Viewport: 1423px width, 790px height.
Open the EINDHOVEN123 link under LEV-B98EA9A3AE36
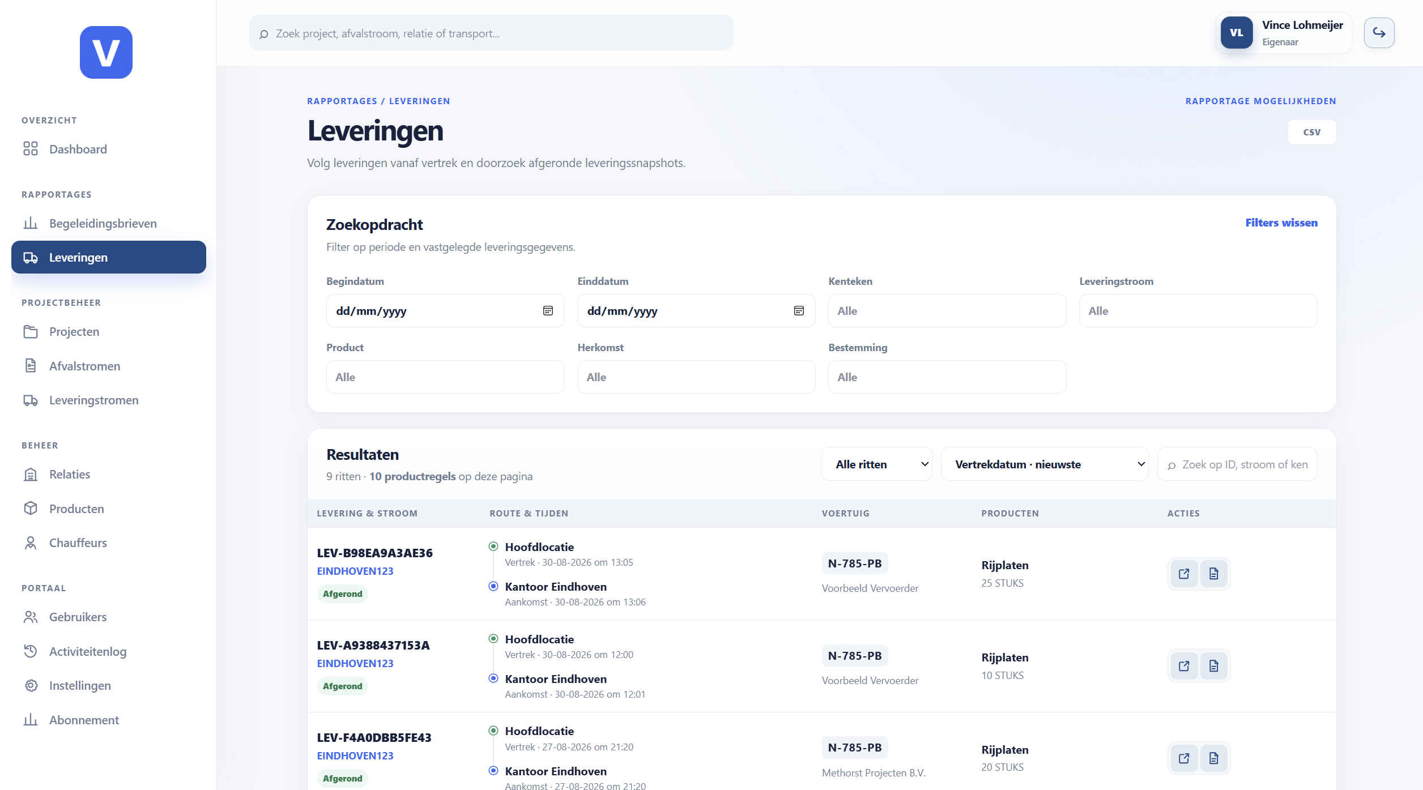pyautogui.click(x=355, y=571)
